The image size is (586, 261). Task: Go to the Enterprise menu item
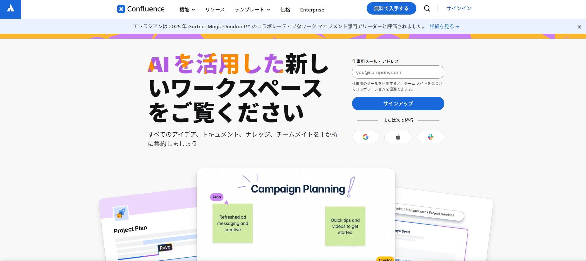pyautogui.click(x=312, y=10)
